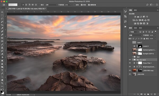This screenshot has height=96, width=159.
Task: Click the foreground color swatch
Action: [1, 92]
